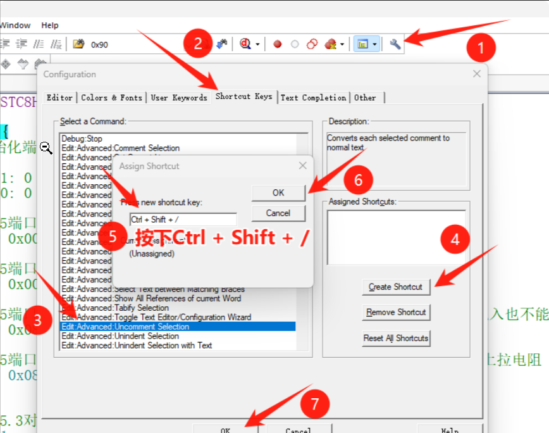Switch to the Text Completion tab
The image size is (549, 433).
pyautogui.click(x=313, y=97)
